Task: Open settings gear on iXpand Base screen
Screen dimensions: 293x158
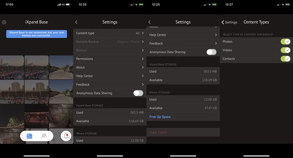Action: 4,22
